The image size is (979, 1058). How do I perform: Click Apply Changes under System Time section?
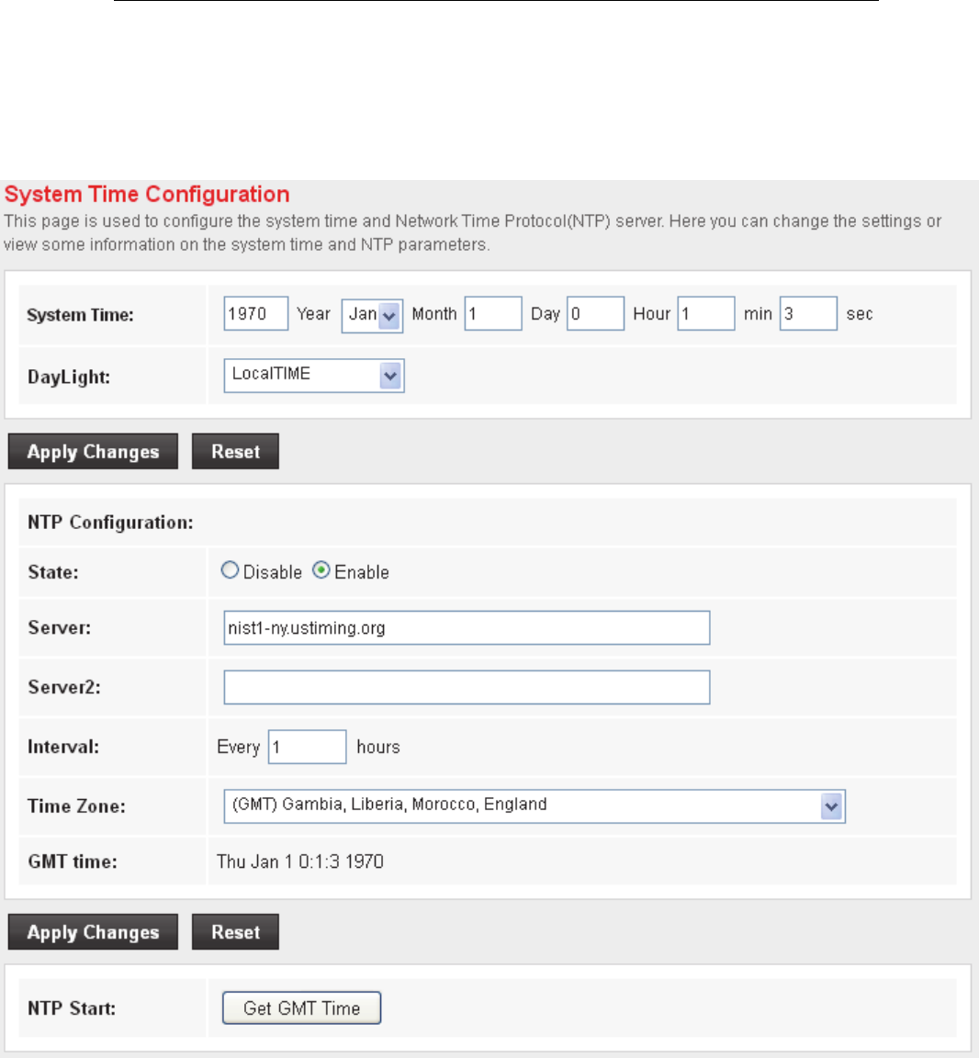93,452
